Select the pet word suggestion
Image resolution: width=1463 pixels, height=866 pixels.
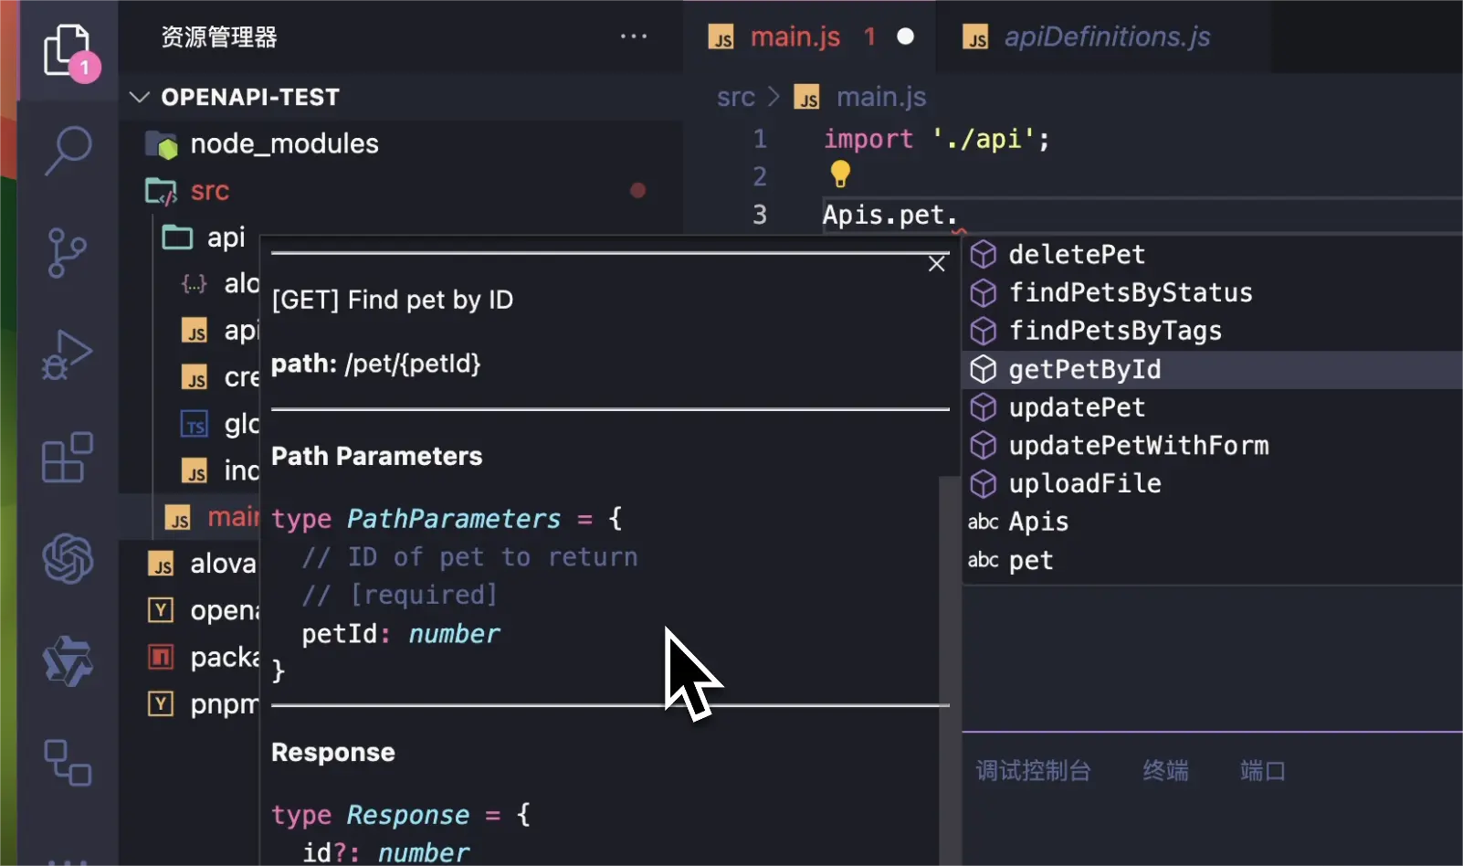[x=1213, y=560]
